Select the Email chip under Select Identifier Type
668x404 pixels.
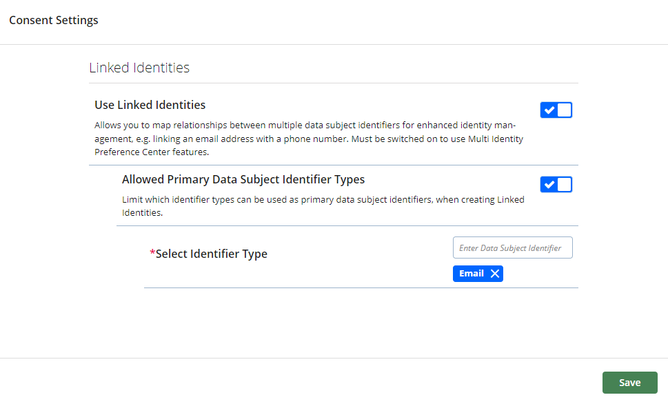(472, 273)
